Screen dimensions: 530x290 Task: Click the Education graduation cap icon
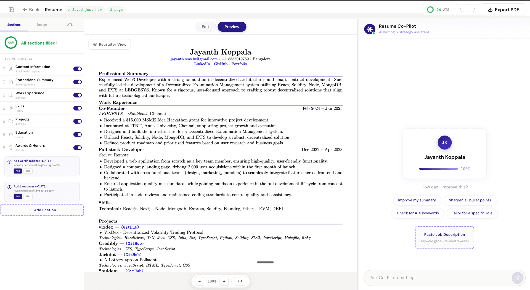pos(11,134)
